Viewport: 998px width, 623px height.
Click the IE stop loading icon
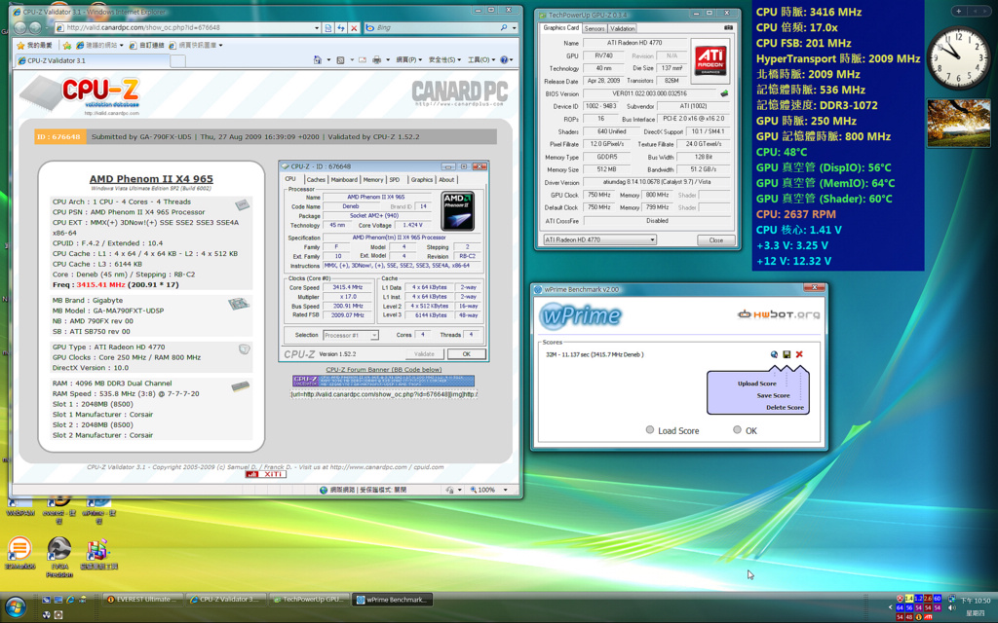click(x=353, y=28)
